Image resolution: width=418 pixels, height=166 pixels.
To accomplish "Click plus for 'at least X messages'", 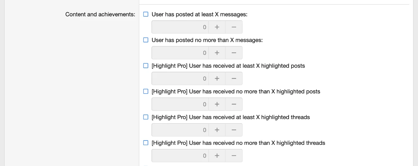I will coord(217,27).
